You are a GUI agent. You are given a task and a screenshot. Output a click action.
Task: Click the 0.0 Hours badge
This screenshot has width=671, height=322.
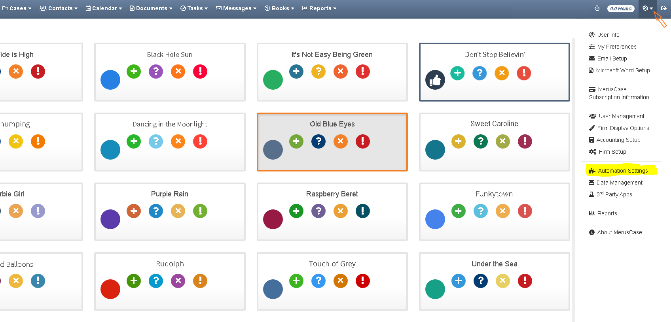[x=621, y=8]
